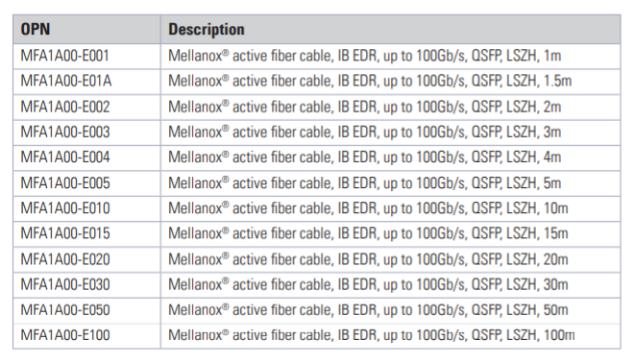Click the 20m cable description
Image resolution: width=635 pixels, height=364 pixels.
coord(390,259)
